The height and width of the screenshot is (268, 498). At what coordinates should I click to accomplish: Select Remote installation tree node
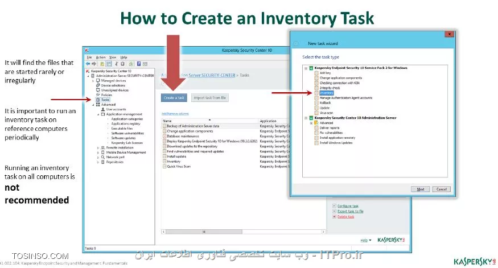120,147
